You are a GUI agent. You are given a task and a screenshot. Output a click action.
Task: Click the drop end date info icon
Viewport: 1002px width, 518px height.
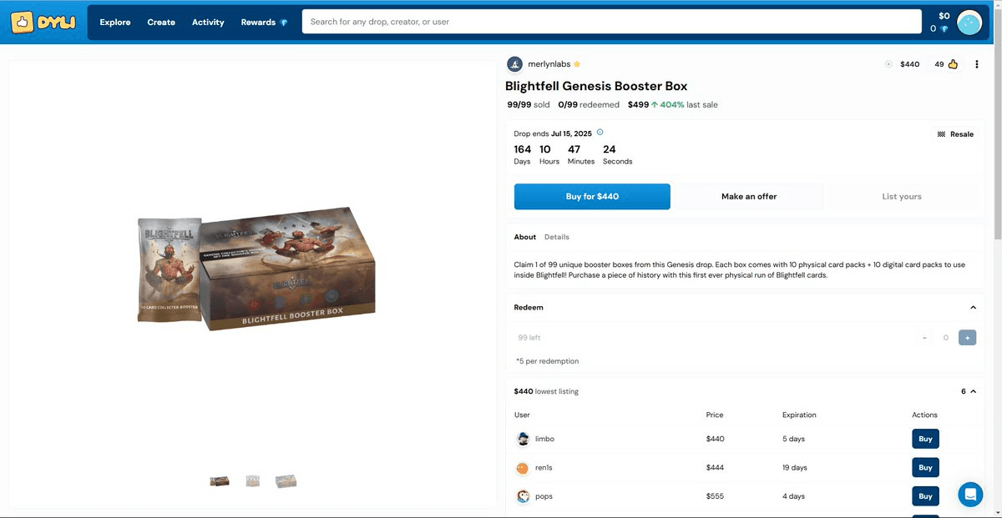coord(600,133)
